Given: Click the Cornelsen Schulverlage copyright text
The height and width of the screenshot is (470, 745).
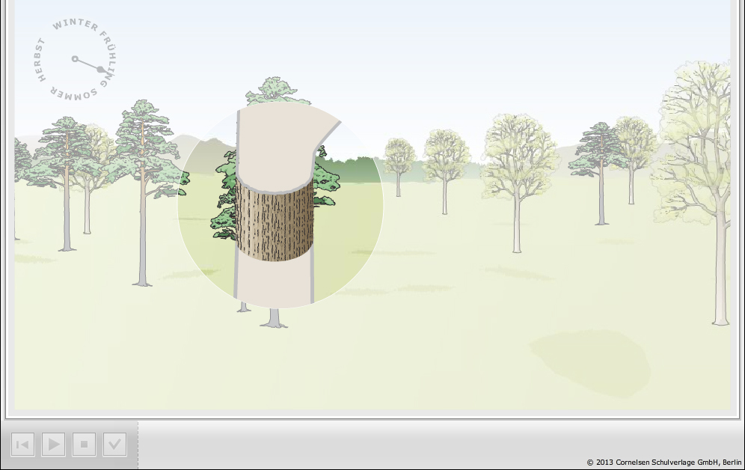Looking at the screenshot, I should [663, 463].
